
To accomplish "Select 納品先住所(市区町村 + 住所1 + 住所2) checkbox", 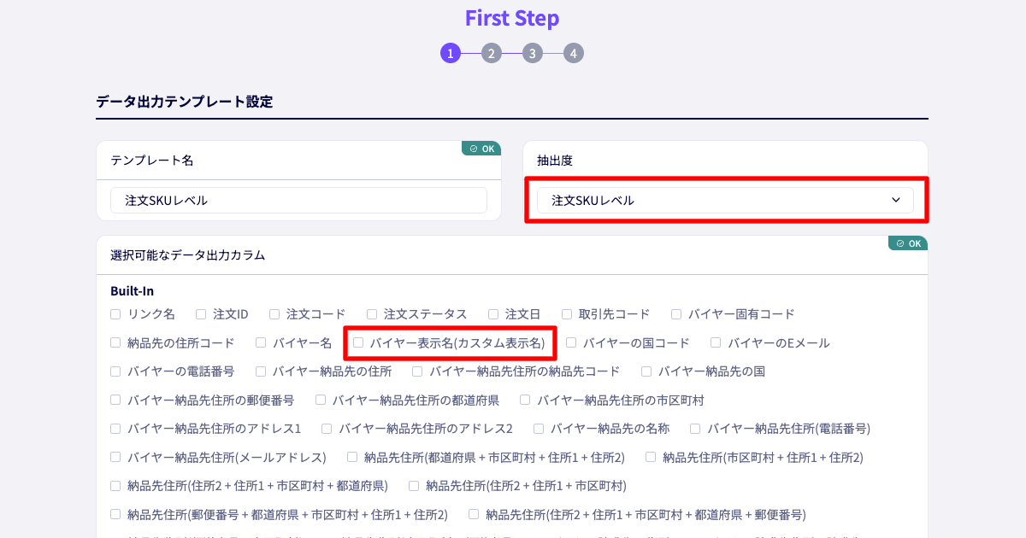I will pos(651,457).
